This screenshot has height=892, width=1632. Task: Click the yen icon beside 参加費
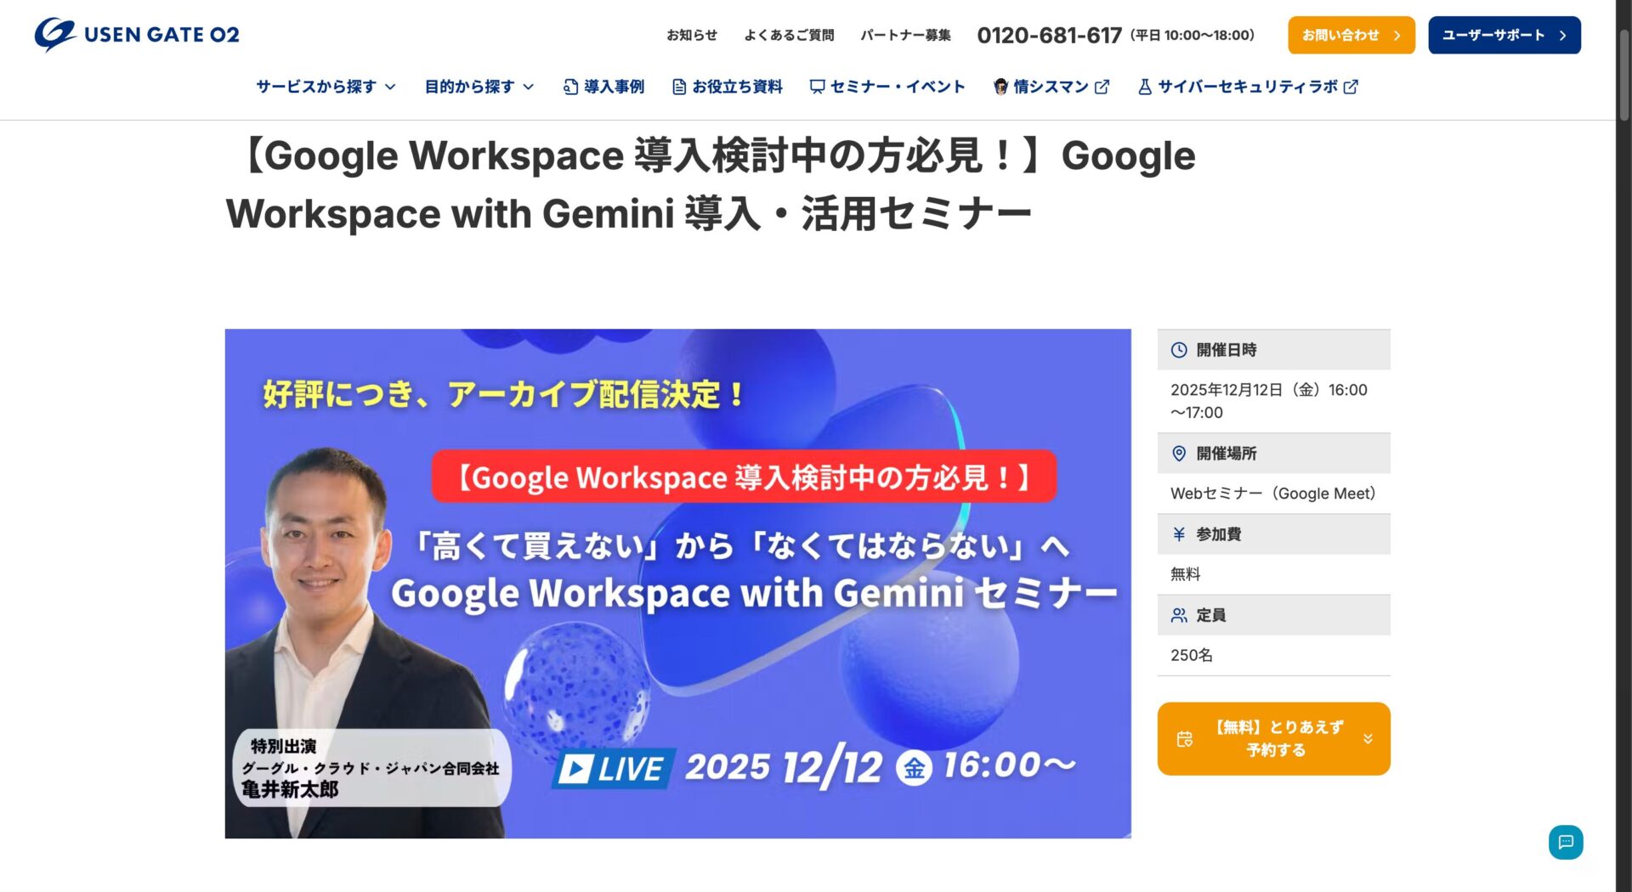(1178, 534)
